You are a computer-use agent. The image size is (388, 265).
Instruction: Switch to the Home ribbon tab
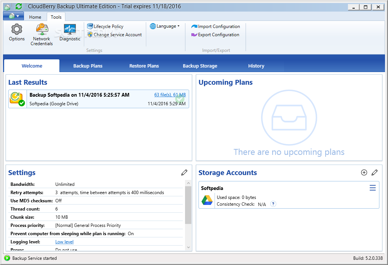(35, 17)
